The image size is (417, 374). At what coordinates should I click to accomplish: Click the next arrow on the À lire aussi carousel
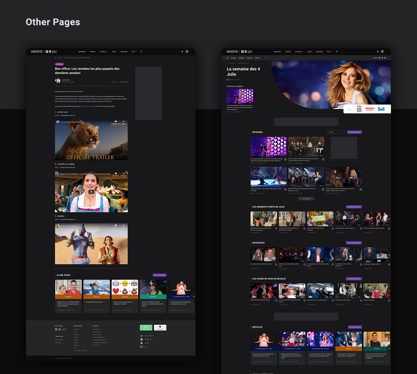[x=194, y=296]
